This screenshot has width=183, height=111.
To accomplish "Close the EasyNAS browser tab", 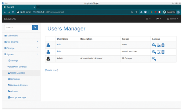I will pos(34,7).
